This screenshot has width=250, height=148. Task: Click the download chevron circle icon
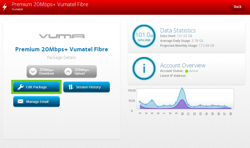33,71
